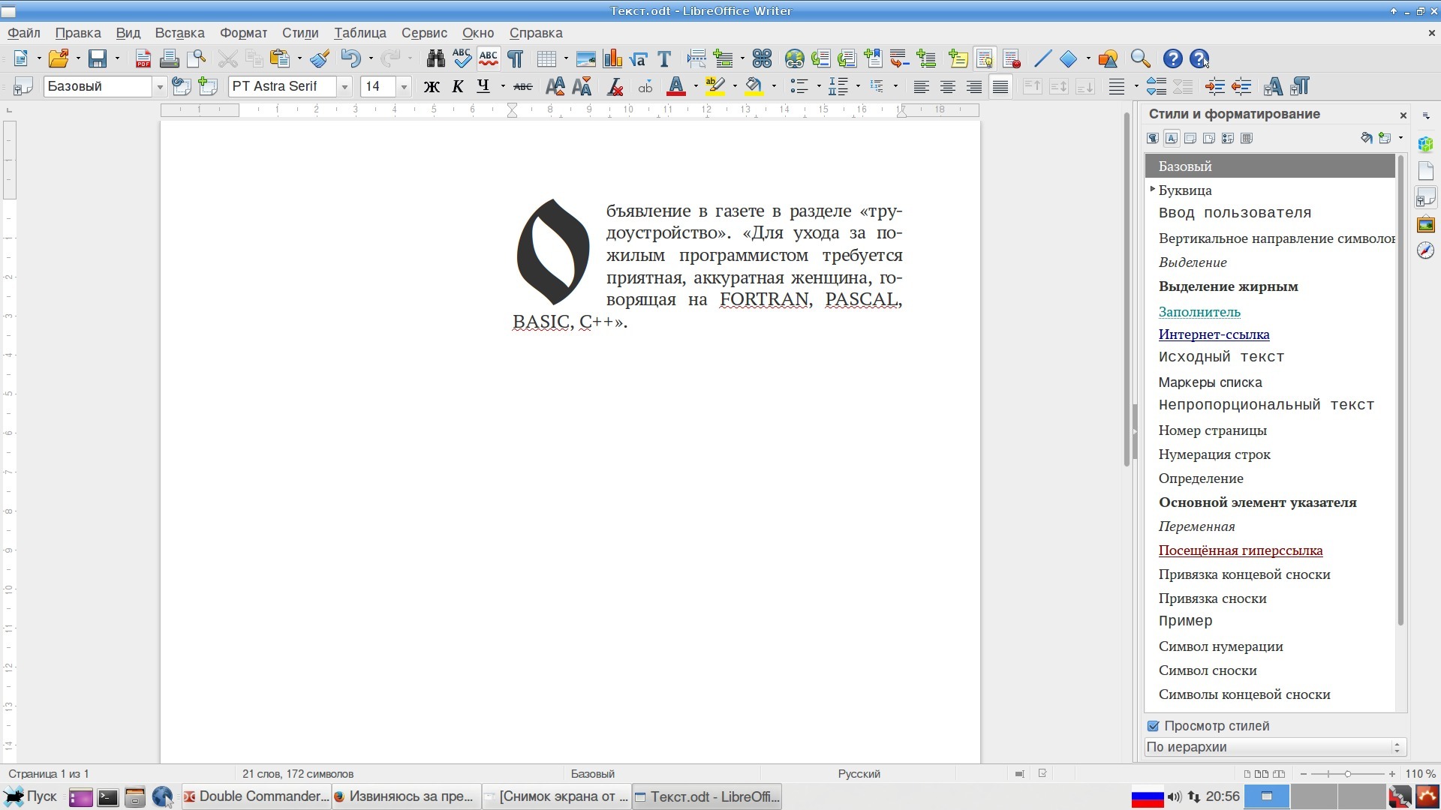
Task: Apply yellow highlighting color
Action: [x=715, y=86]
